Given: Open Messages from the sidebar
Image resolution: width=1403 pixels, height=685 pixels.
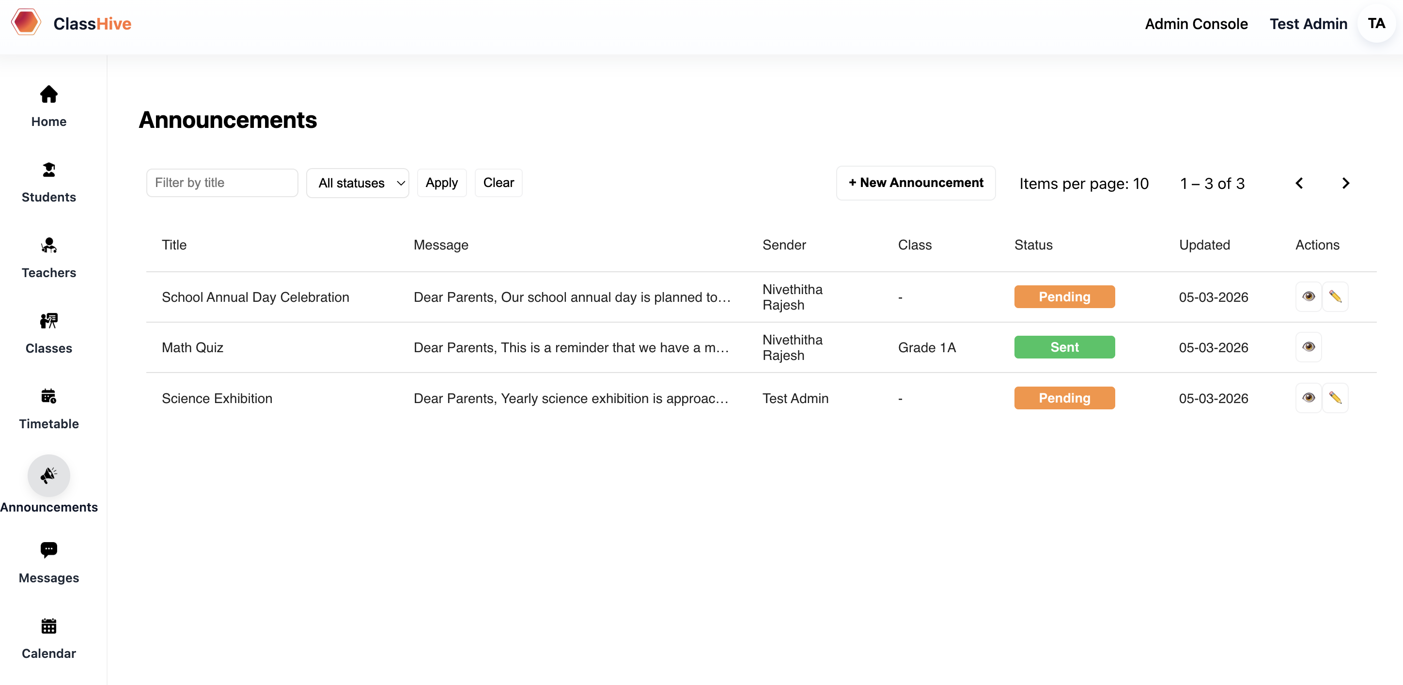Looking at the screenshot, I should 48,562.
